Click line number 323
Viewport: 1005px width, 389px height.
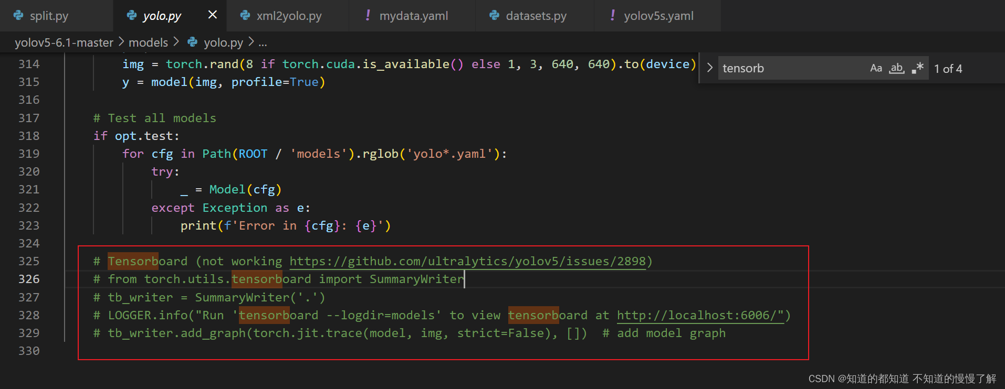29,225
